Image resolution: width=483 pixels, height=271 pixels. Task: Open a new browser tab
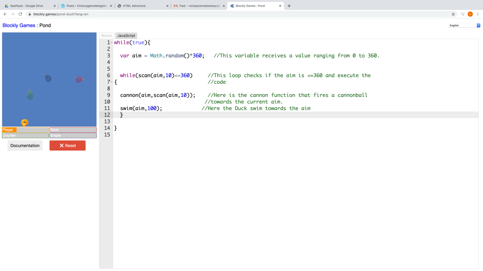pos(289,6)
